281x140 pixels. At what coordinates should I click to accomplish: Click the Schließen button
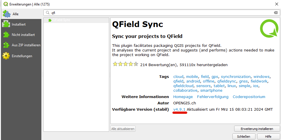pos(244,137)
